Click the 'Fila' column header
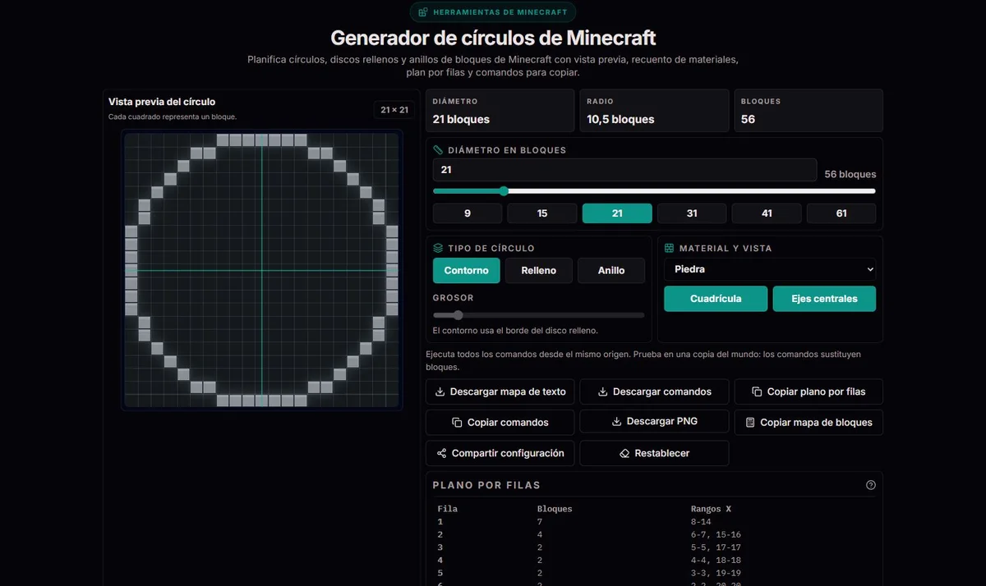Viewport: 986px width, 586px height. pos(447,509)
